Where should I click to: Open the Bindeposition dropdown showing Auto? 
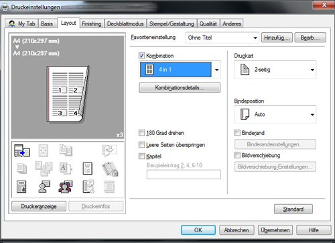(x=275, y=114)
